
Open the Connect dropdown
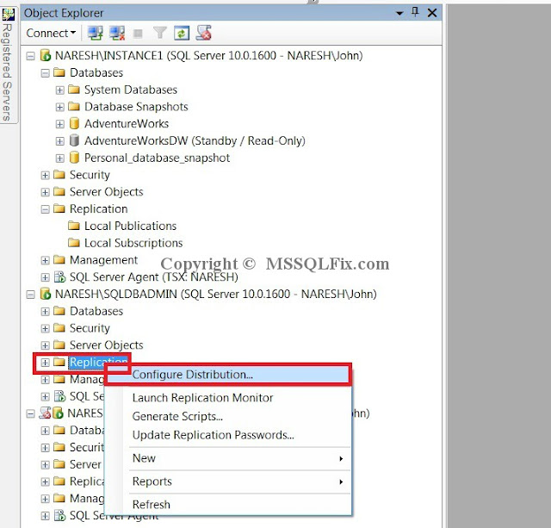(x=51, y=33)
